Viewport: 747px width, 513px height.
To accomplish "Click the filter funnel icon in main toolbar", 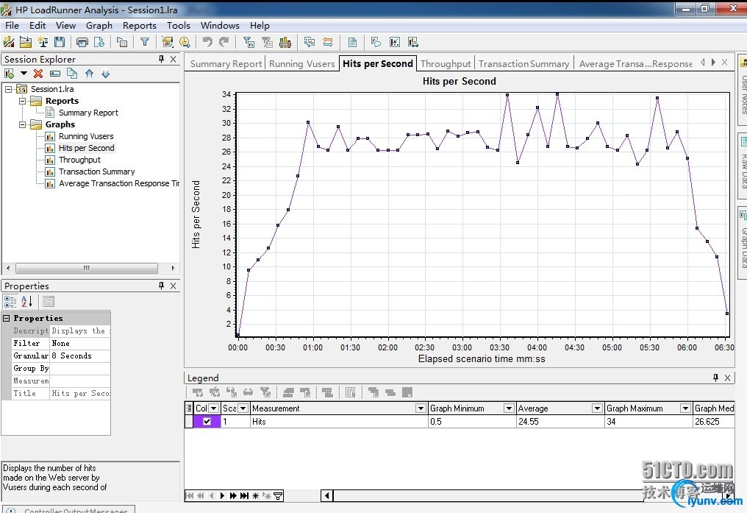I will pos(145,43).
